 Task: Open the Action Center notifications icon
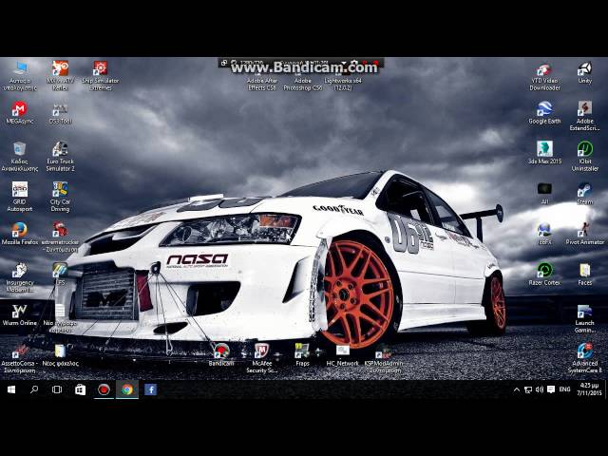click(x=551, y=389)
